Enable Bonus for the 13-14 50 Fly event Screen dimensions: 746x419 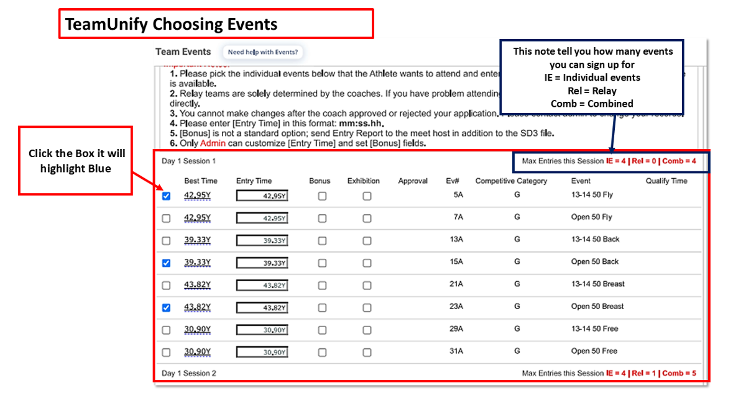(322, 196)
